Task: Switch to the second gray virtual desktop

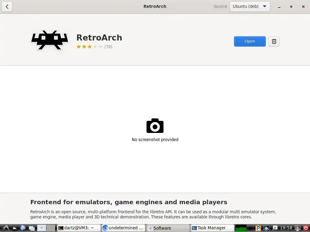Action: tap(51, 228)
